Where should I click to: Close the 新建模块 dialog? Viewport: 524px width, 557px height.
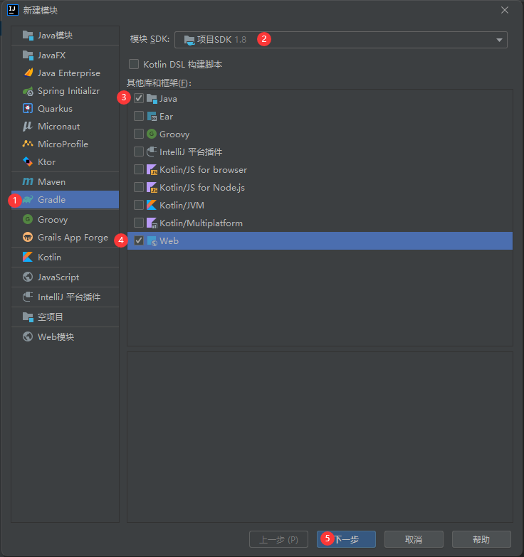click(x=505, y=10)
